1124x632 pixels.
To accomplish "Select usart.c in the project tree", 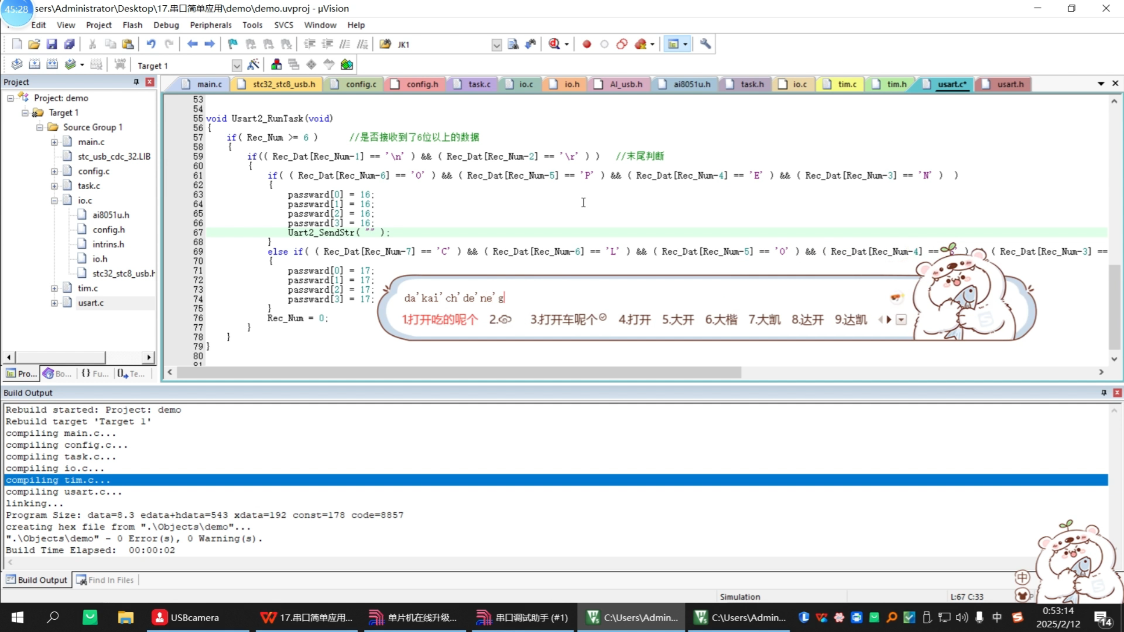I will point(91,303).
